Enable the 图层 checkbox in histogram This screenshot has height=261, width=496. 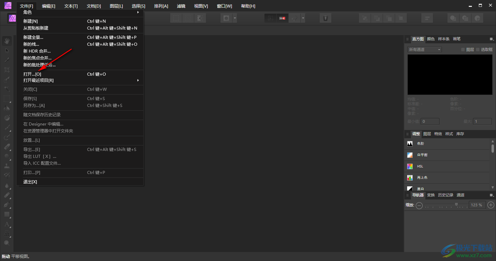point(463,50)
